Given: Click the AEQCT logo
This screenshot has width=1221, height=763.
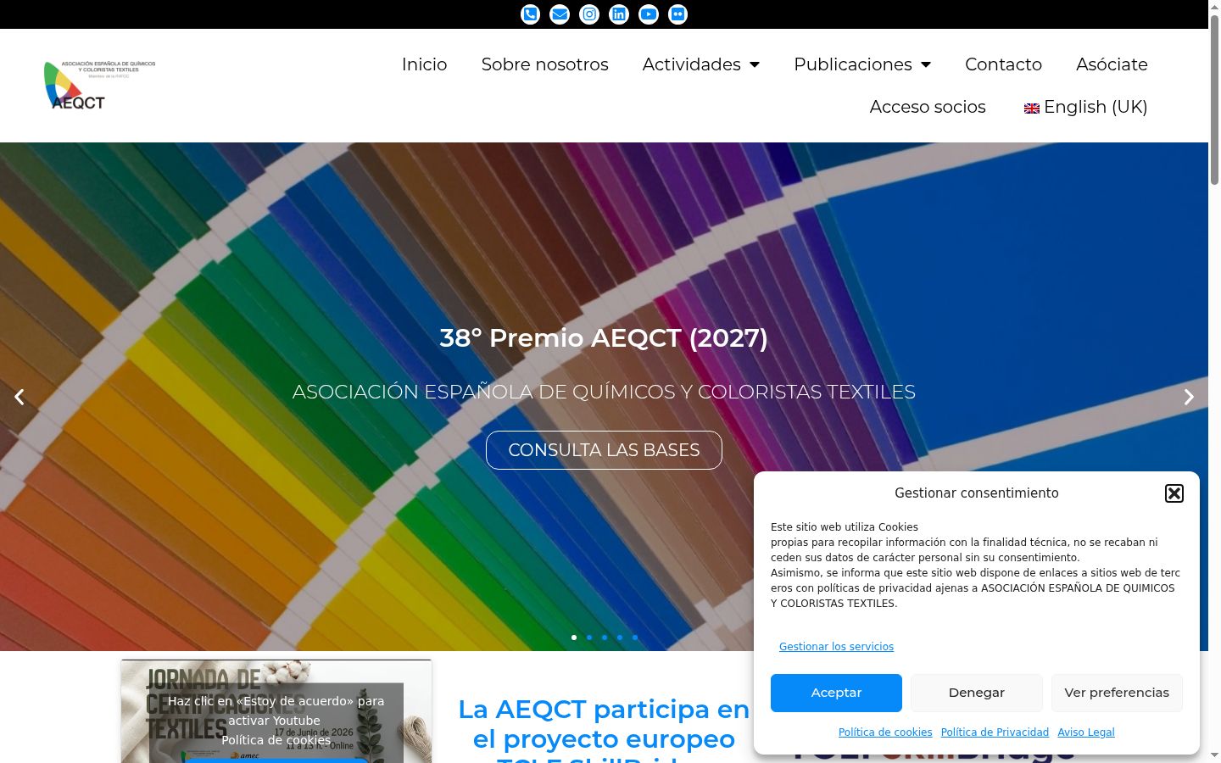Looking at the screenshot, I should [99, 85].
